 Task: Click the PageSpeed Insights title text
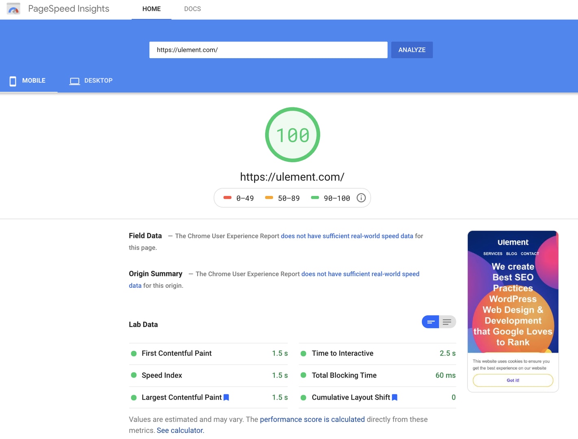(69, 9)
